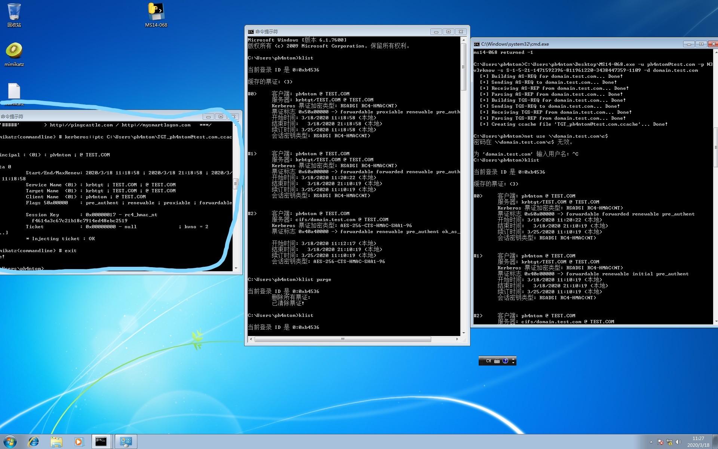Click the keyboard icon on the language bar
Viewport: 718px width, 449px height.
(497, 361)
